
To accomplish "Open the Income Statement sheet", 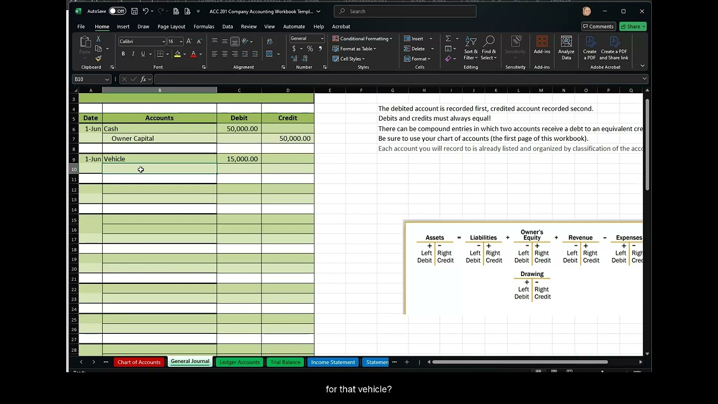I will click(x=333, y=362).
